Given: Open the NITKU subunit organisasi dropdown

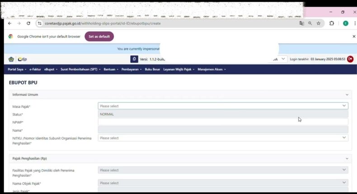Looking at the screenshot, I should pyautogui.click(x=223, y=138).
